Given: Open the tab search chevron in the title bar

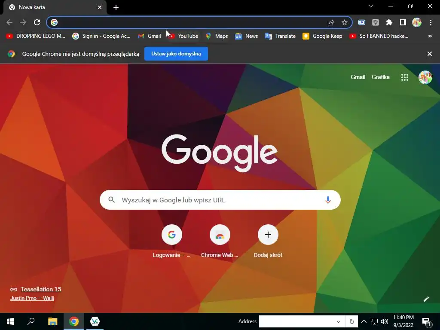Looking at the screenshot, I should tap(371, 6).
